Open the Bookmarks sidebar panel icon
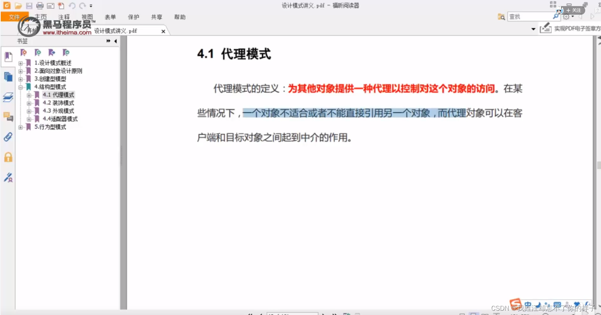The image size is (601, 315). point(8,57)
